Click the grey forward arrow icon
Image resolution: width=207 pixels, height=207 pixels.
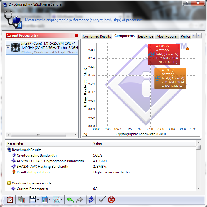click(79, 200)
